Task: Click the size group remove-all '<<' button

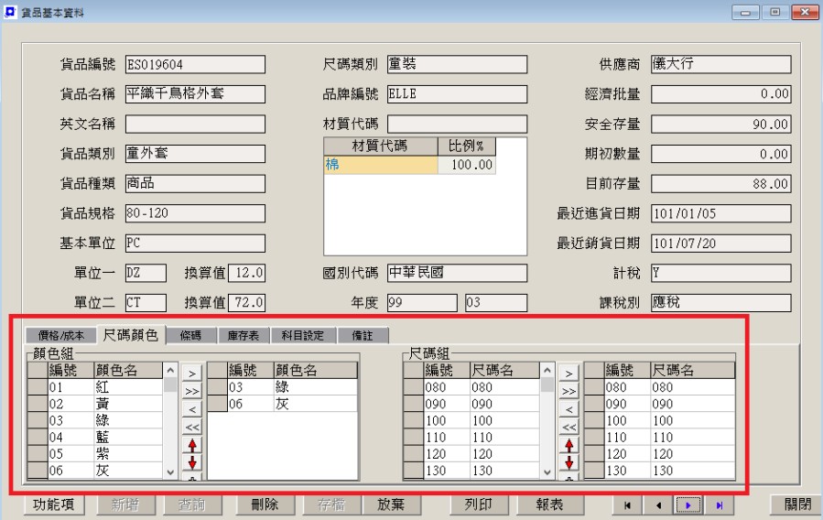Action: (569, 427)
